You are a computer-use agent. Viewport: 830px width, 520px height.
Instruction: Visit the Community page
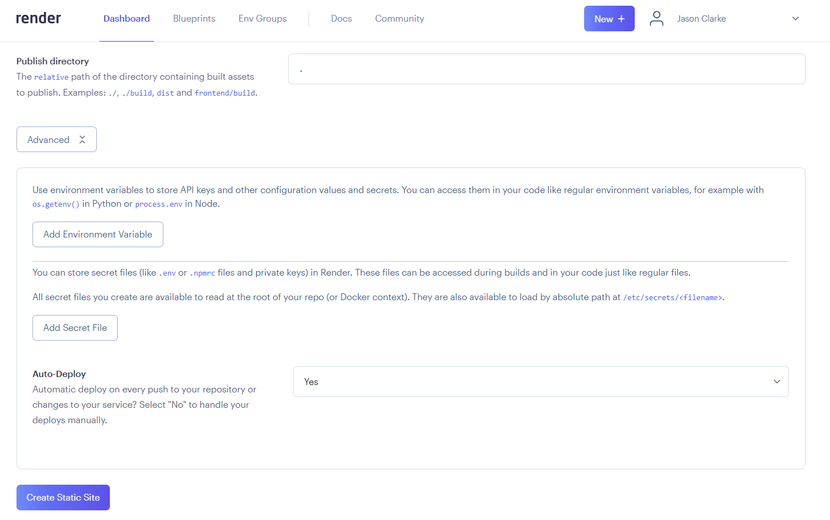point(399,19)
